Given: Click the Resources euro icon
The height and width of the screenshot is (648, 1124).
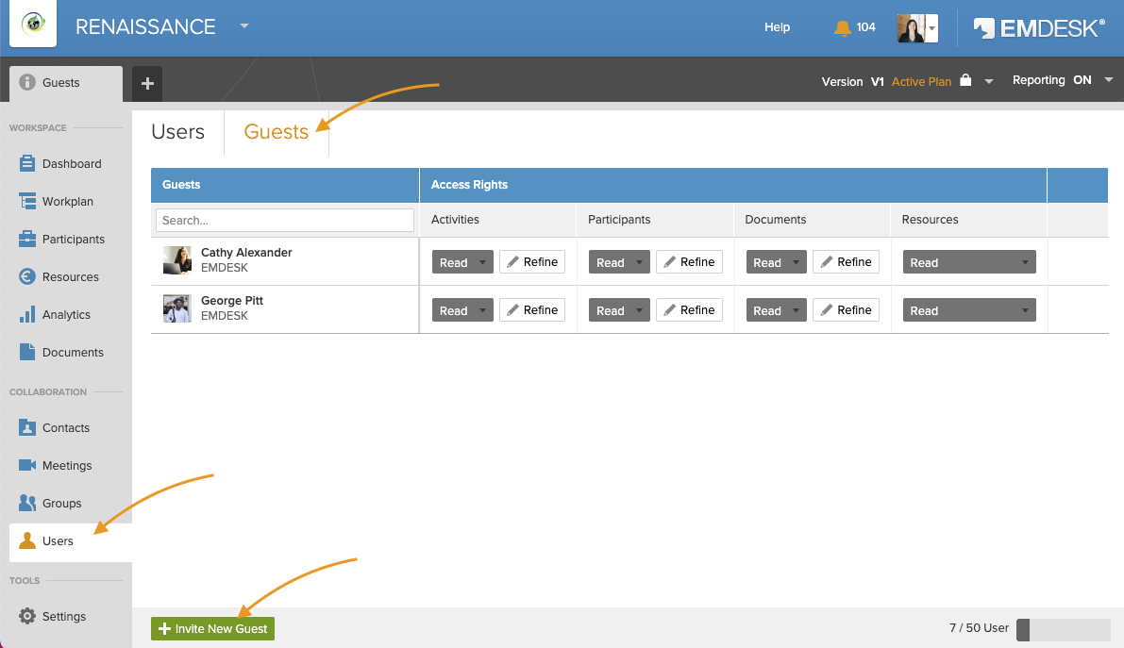Looking at the screenshot, I should tap(27, 276).
